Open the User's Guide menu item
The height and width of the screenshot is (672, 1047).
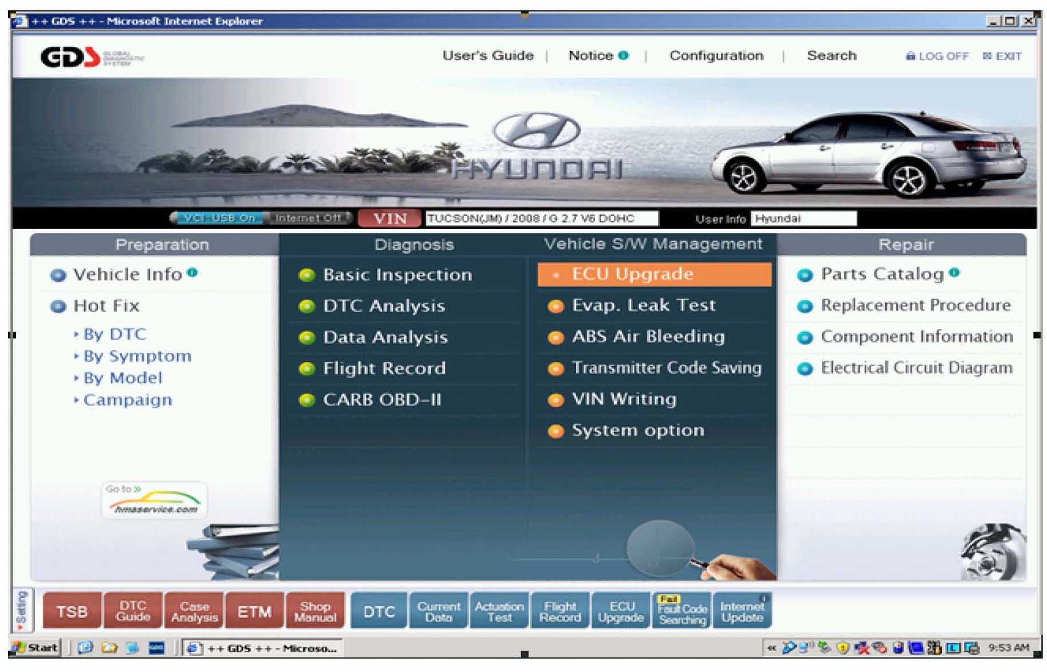point(488,56)
